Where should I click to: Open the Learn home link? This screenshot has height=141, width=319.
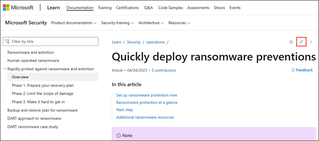[x=54, y=8]
